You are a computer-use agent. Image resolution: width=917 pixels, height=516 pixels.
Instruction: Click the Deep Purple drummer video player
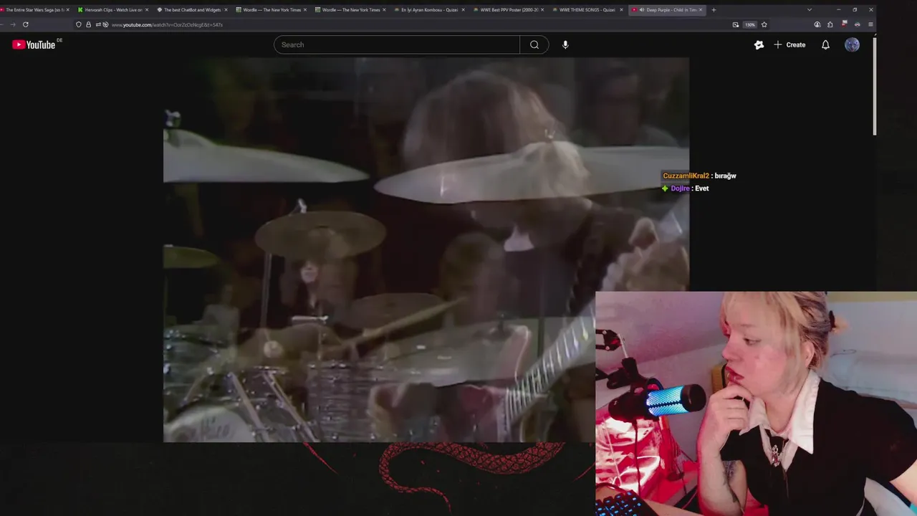426,250
